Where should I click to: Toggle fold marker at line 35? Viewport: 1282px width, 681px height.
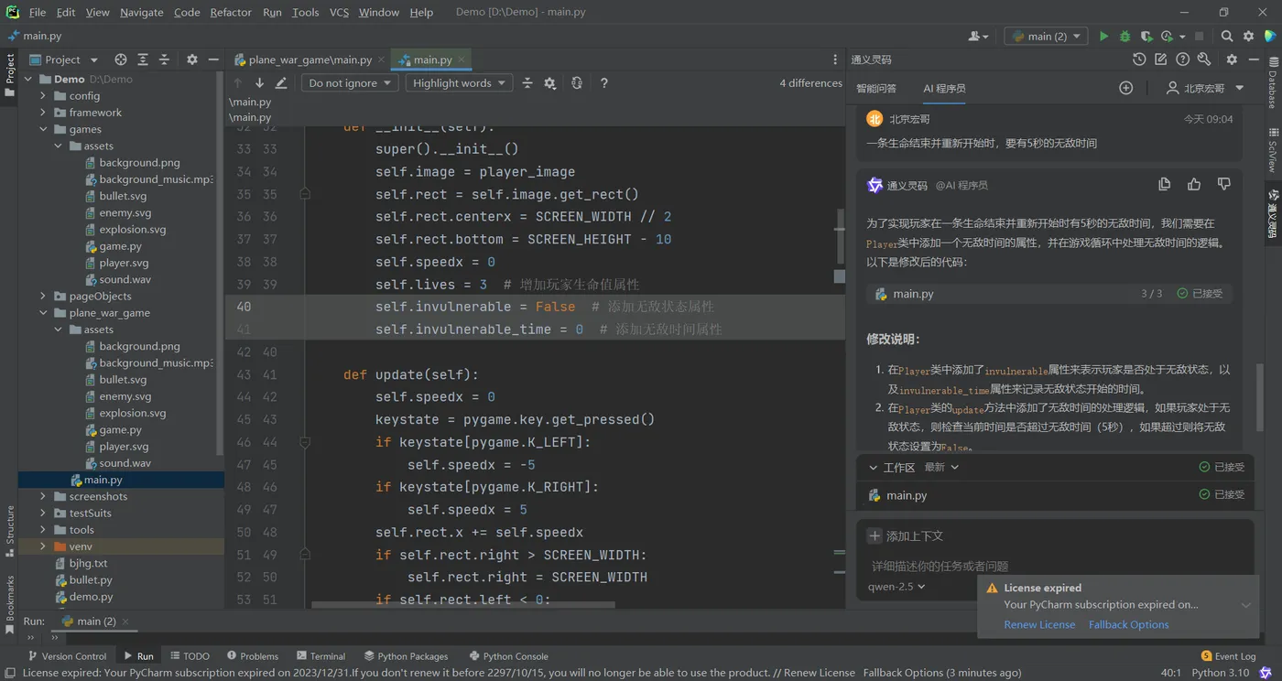305,194
